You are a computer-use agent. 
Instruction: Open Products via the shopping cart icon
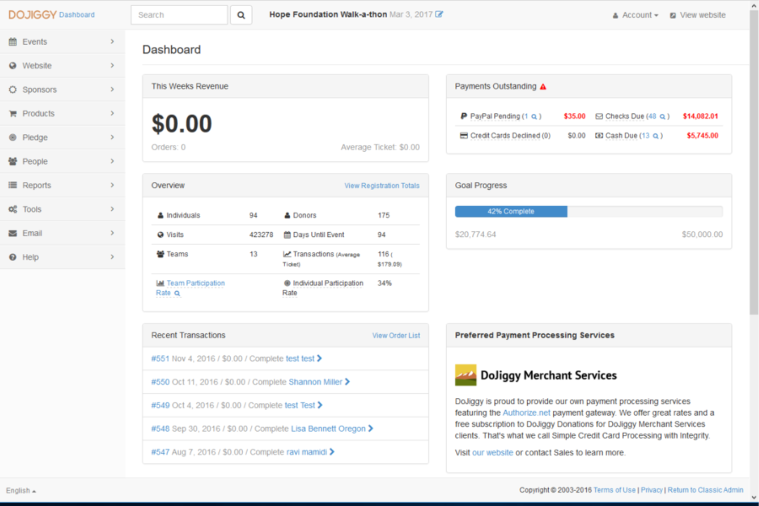(13, 113)
